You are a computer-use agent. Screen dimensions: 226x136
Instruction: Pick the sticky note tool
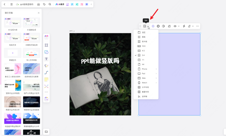pyautogui.click(x=46, y=79)
